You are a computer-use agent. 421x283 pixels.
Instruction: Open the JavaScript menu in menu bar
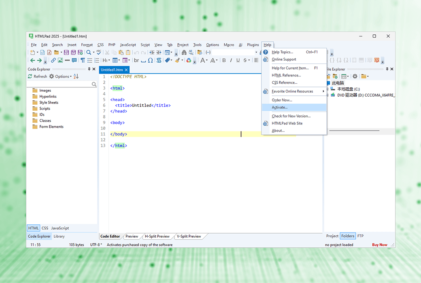[128, 45]
